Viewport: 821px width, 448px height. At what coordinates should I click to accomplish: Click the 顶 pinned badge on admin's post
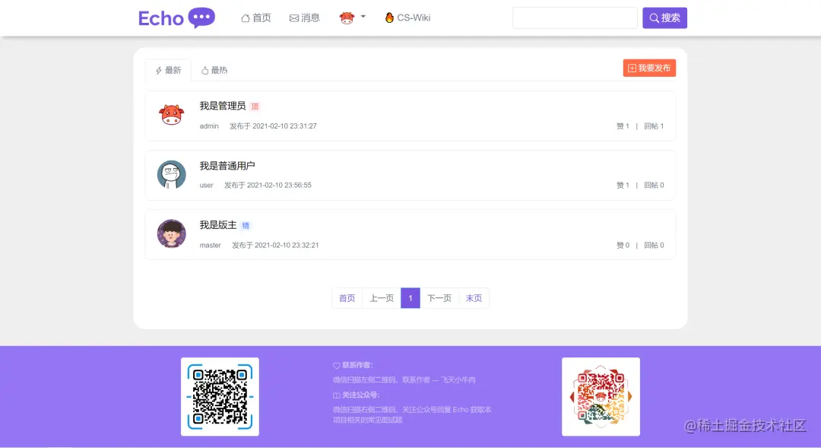(255, 106)
